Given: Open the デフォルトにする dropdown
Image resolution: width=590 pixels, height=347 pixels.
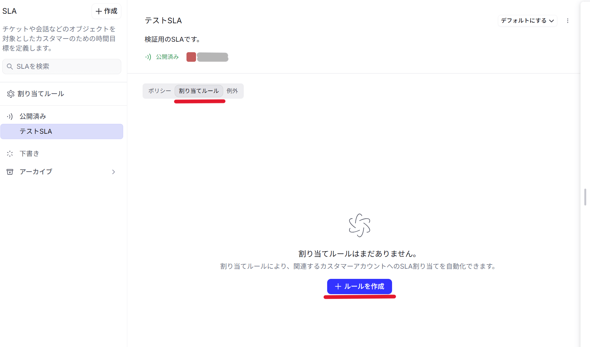Looking at the screenshot, I should click(x=527, y=21).
